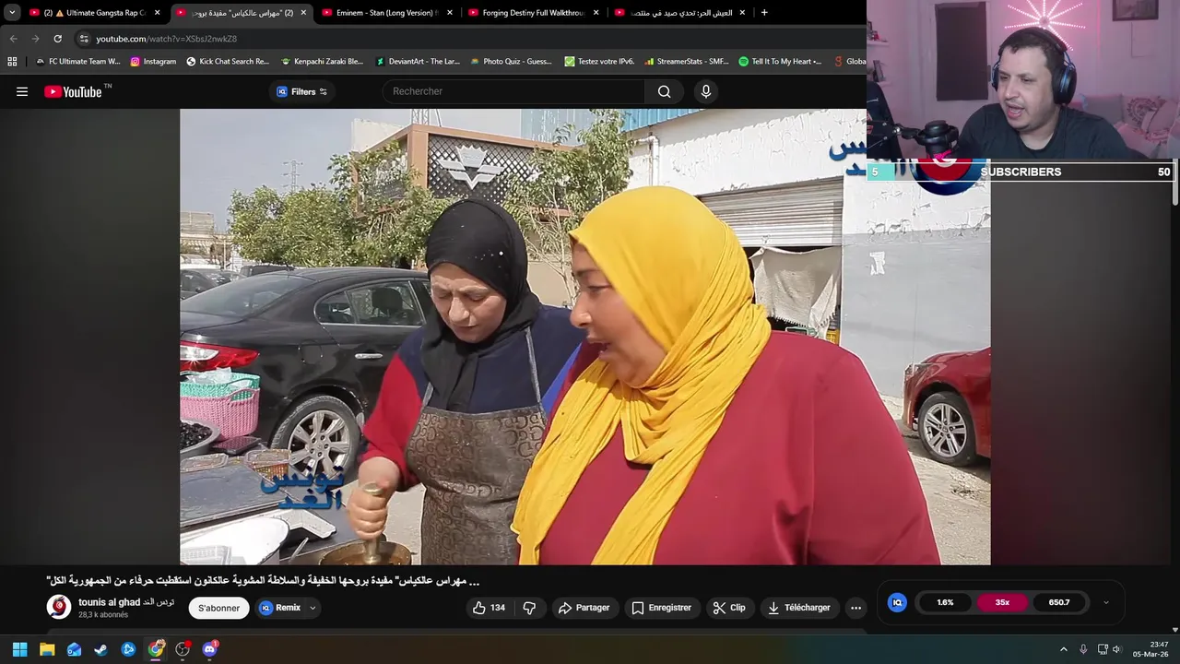The image size is (1180, 664).
Task: Click the 35x vidIQ stat pill
Action: click(x=1002, y=602)
